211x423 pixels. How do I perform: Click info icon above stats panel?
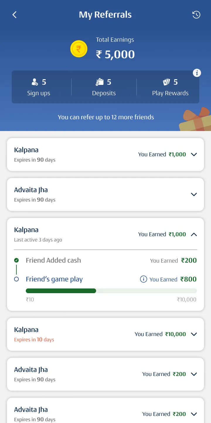tap(197, 73)
